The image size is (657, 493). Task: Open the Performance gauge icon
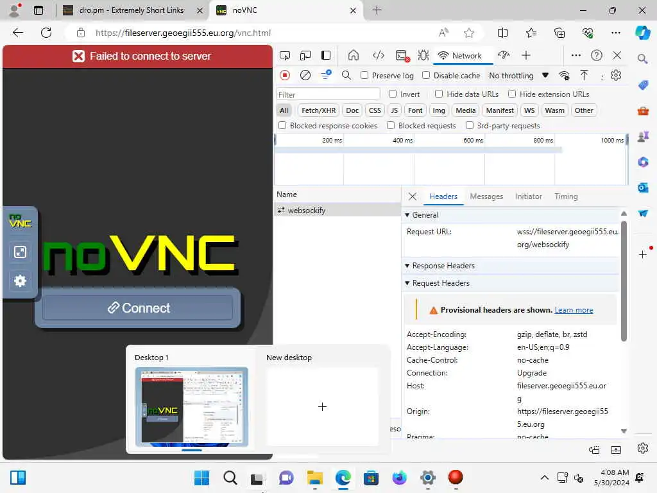[x=504, y=55]
